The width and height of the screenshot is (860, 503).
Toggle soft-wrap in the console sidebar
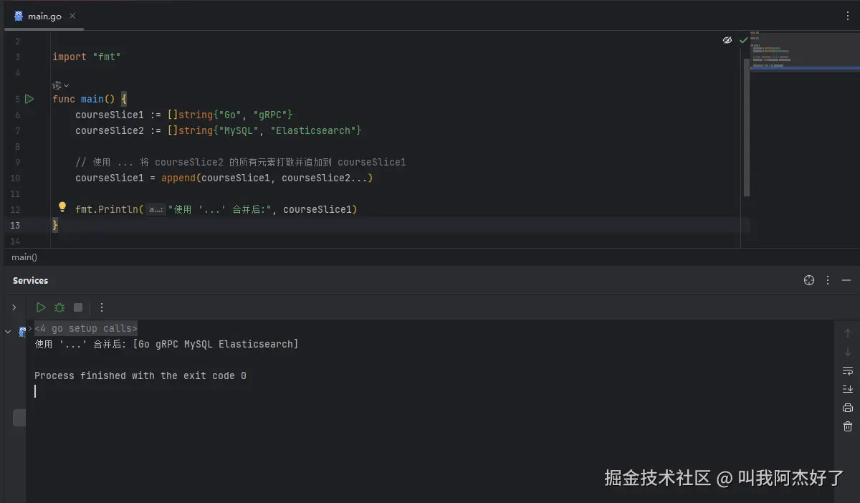point(848,370)
